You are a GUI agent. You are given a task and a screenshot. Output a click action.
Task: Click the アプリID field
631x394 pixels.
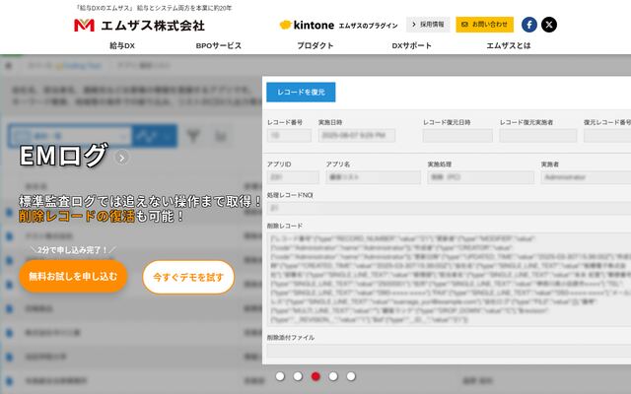tap(293, 177)
